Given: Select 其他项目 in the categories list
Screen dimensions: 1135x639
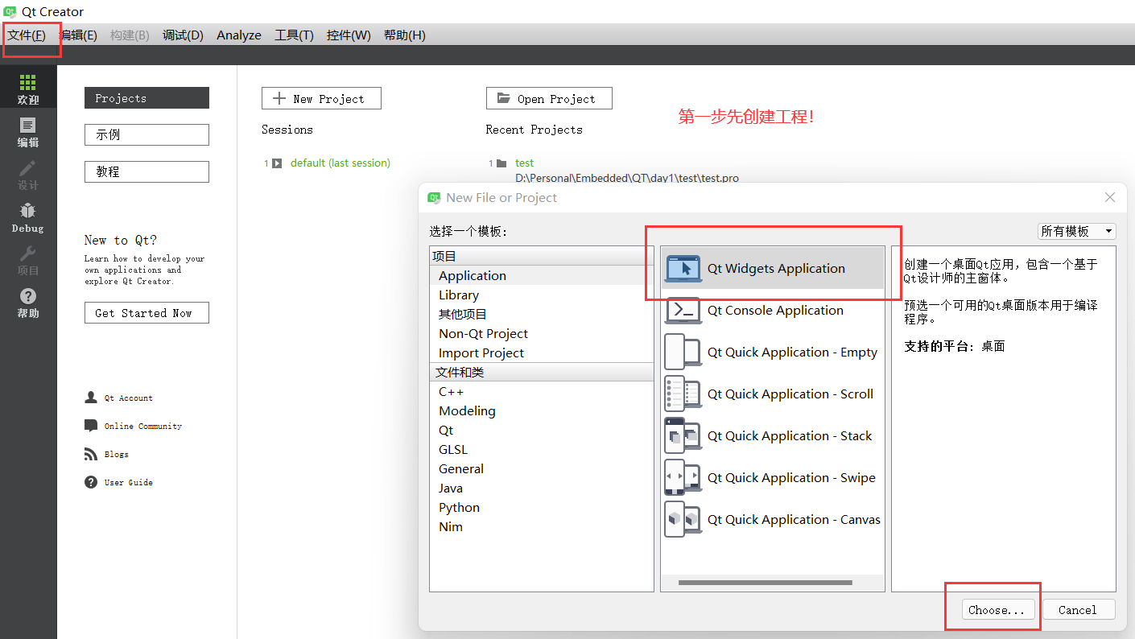Looking at the screenshot, I should [x=542, y=315].
